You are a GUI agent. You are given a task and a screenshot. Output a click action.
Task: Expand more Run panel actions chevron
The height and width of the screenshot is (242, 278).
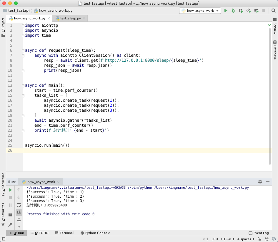coord(19,227)
